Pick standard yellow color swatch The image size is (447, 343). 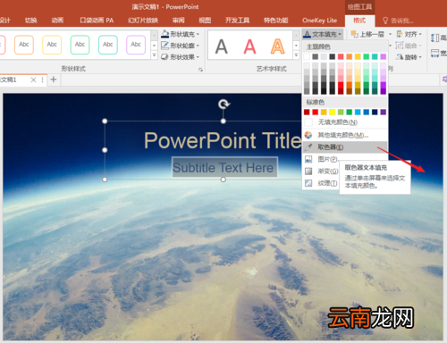(332, 112)
